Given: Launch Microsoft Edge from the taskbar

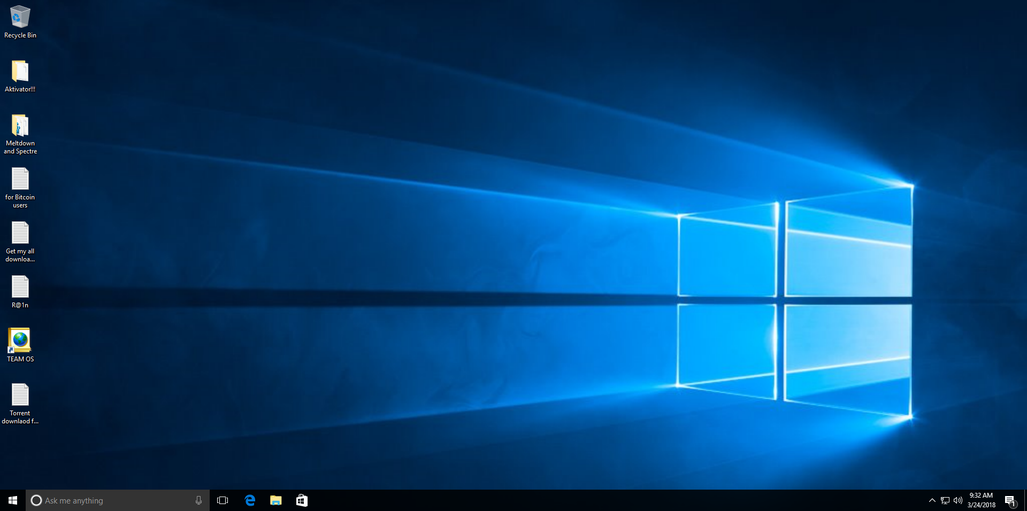Looking at the screenshot, I should pyautogui.click(x=250, y=500).
